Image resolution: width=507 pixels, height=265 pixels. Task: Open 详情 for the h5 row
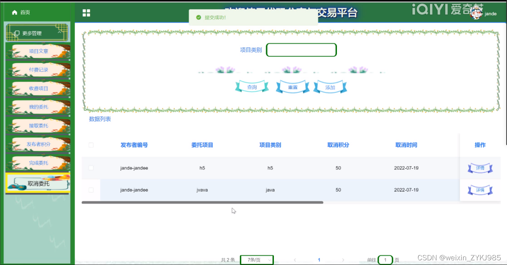point(480,168)
